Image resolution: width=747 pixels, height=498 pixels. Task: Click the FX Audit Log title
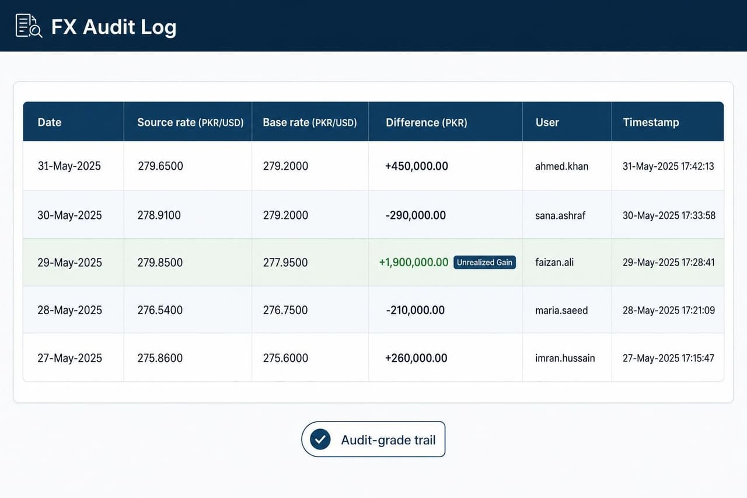pyautogui.click(x=114, y=27)
